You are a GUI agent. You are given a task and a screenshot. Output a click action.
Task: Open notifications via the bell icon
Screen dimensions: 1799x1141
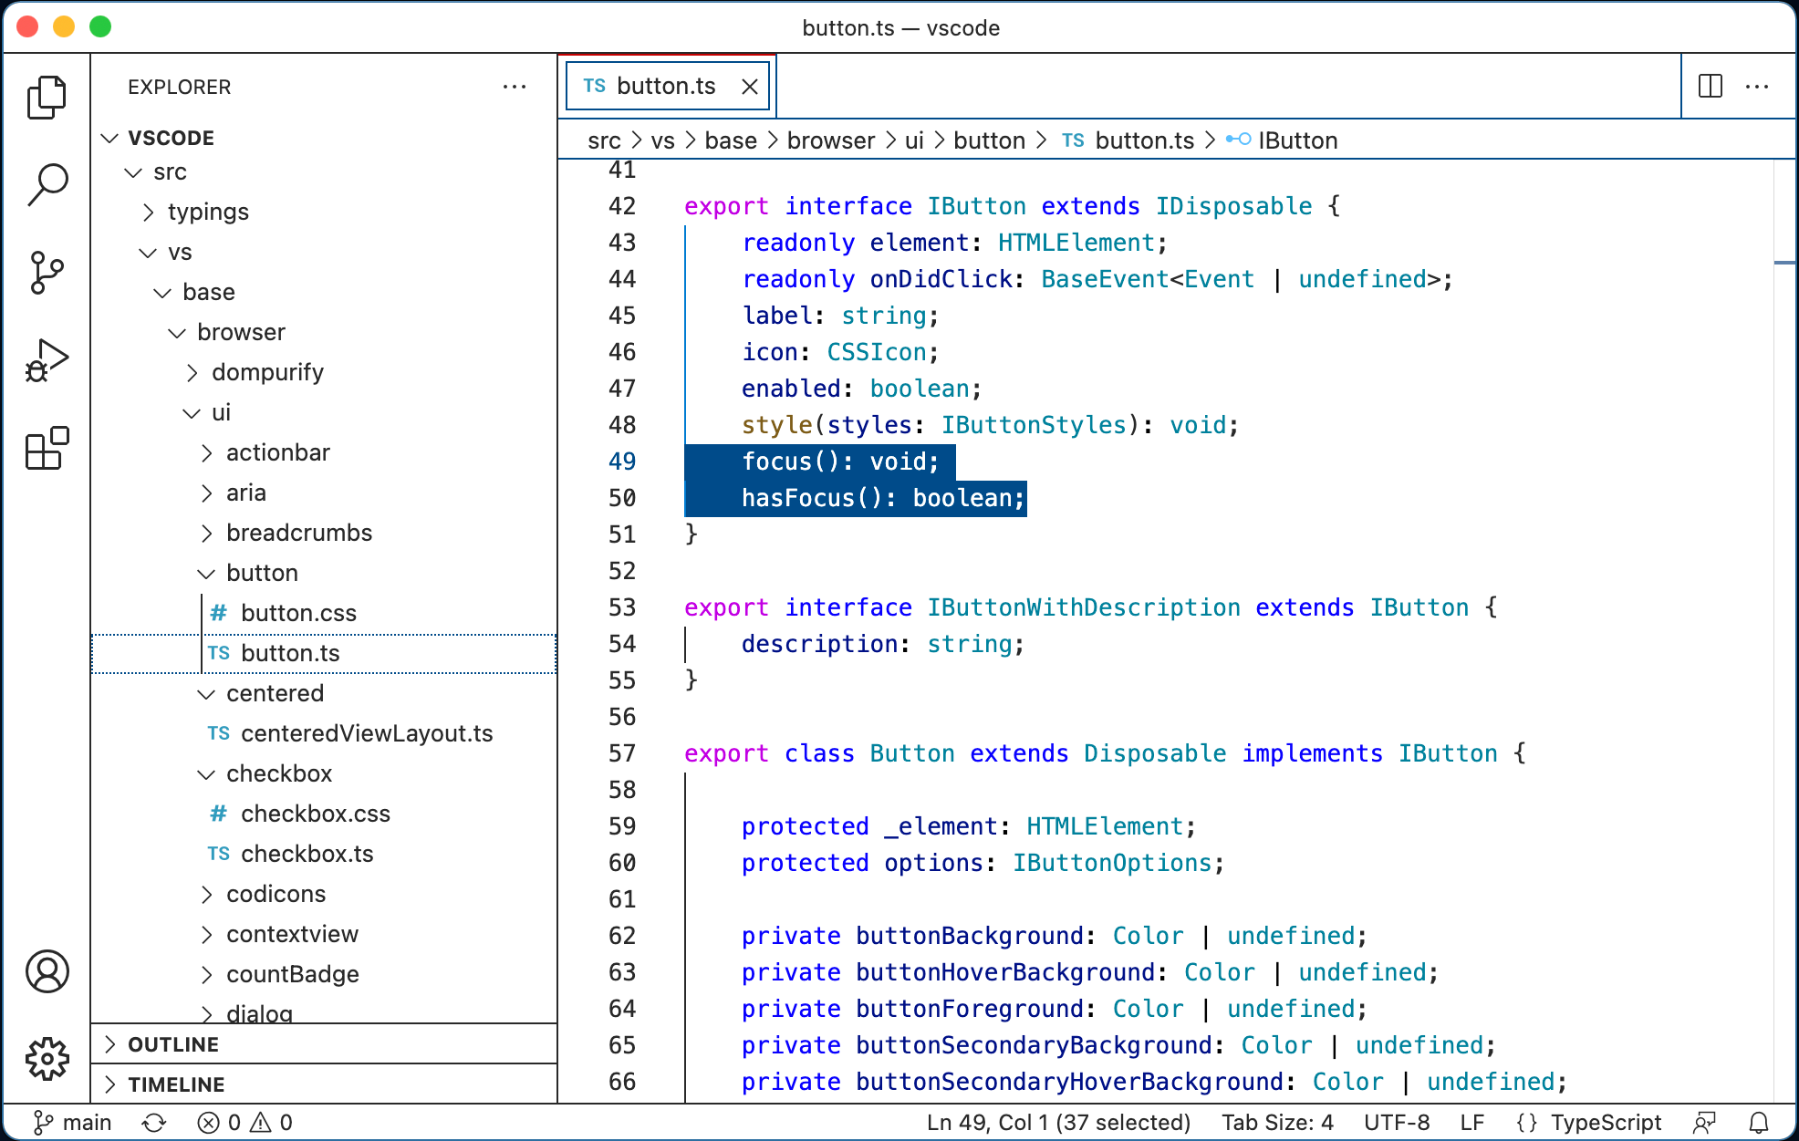[1761, 1122]
